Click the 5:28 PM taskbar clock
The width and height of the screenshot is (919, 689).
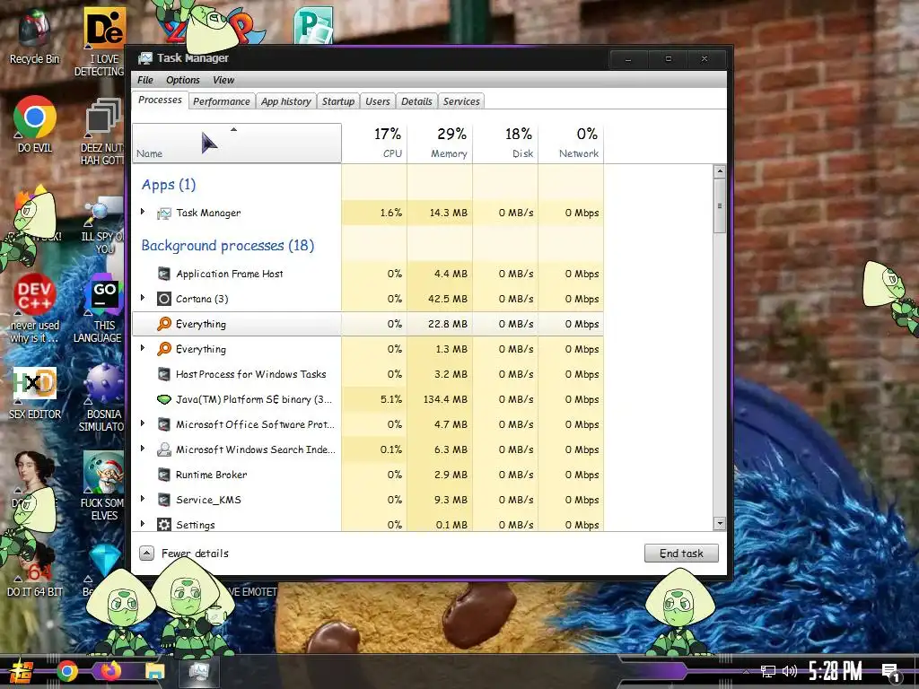coord(836,671)
